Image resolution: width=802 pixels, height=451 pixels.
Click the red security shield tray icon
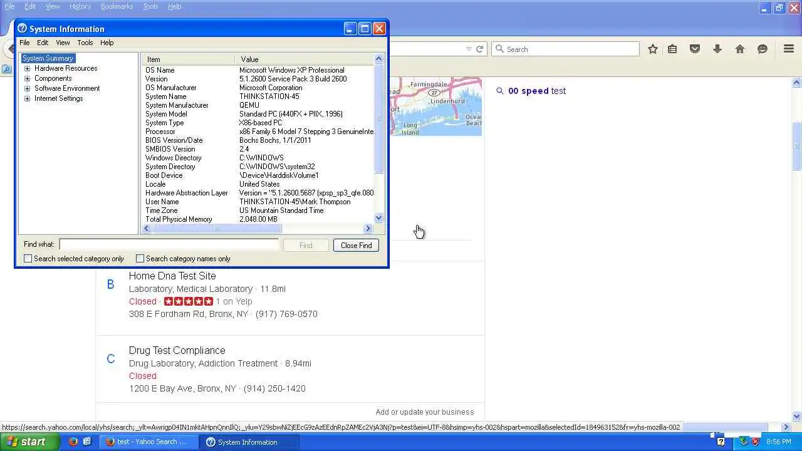pyautogui.click(x=755, y=442)
